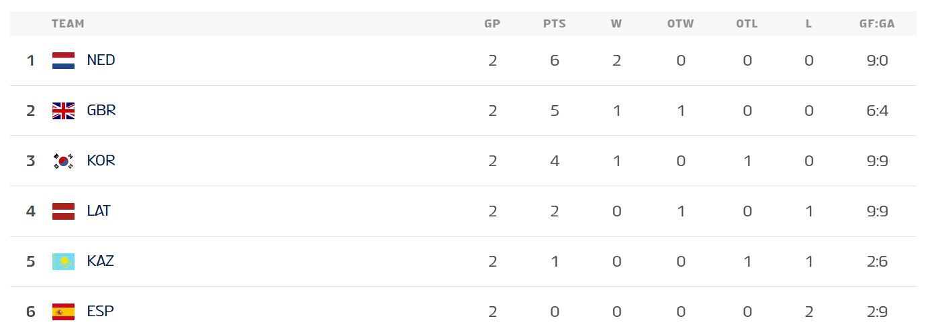Click the Netherlands flag icon
The height and width of the screenshot is (335, 926).
click(x=63, y=61)
